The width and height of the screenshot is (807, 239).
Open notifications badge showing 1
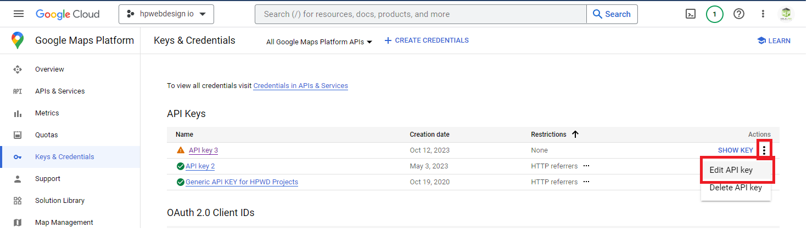tap(714, 14)
